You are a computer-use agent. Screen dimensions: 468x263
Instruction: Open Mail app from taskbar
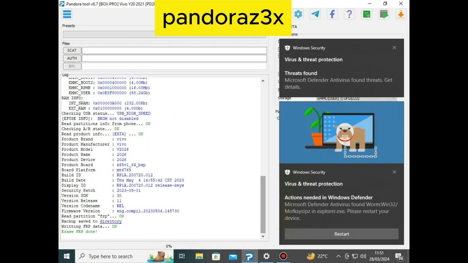[x=233, y=256]
